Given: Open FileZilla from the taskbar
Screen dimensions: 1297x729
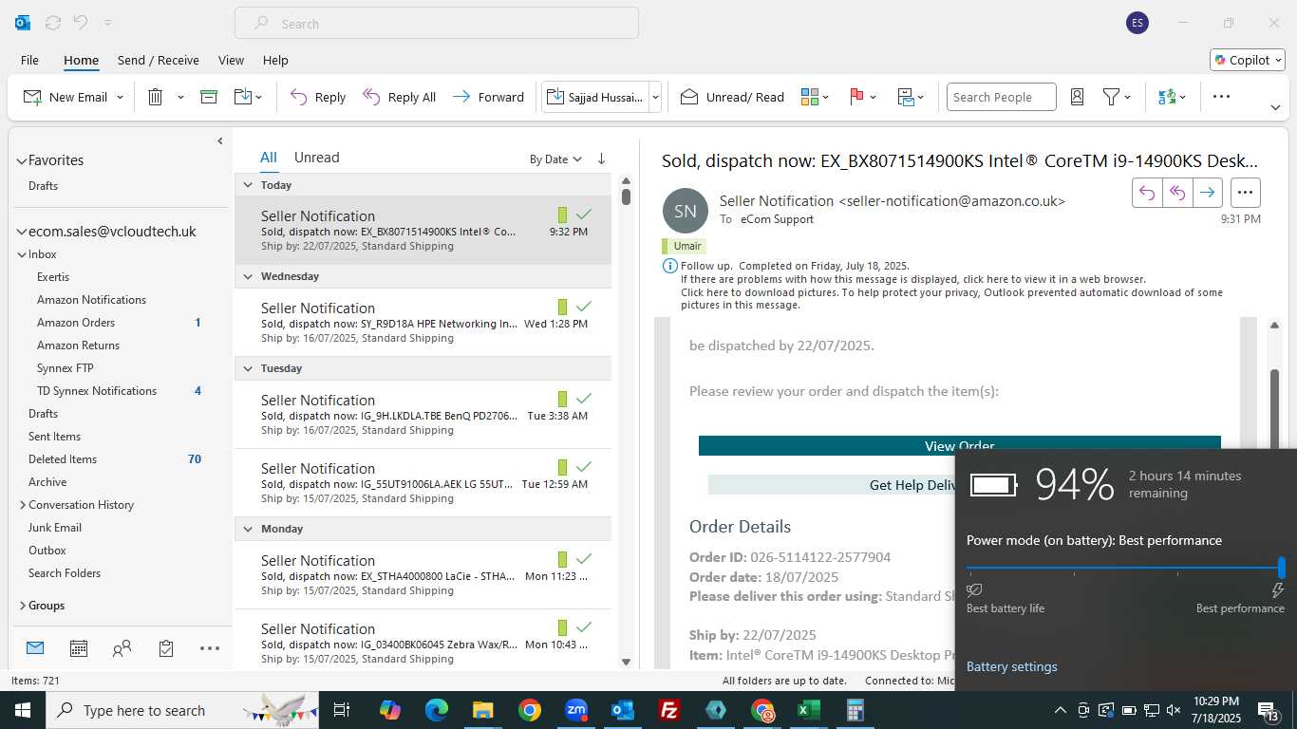Looking at the screenshot, I should coord(669,710).
